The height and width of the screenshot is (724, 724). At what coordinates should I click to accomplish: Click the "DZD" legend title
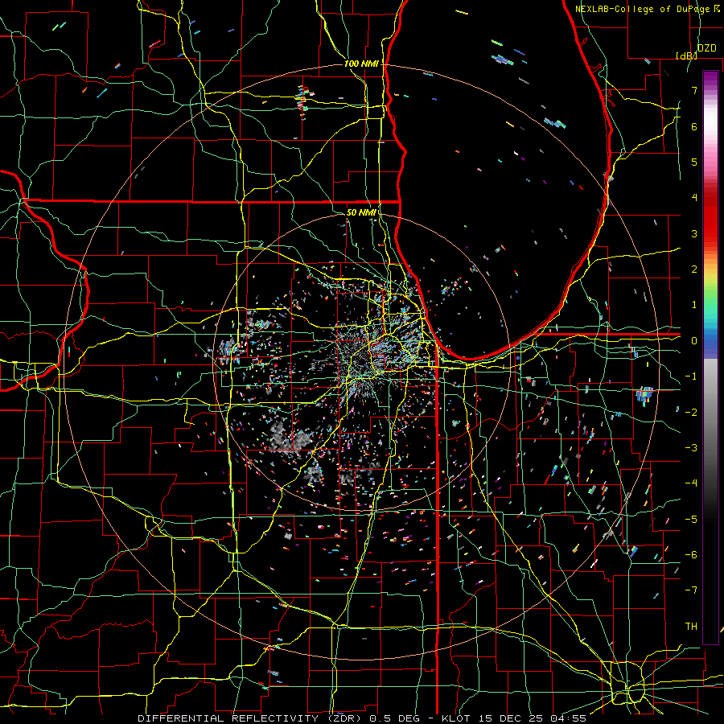point(706,48)
